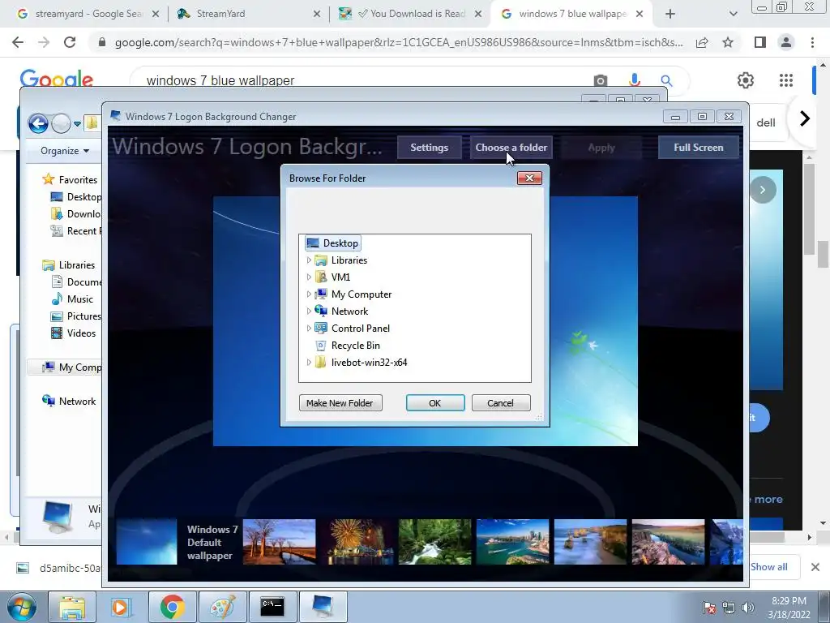This screenshot has width=830, height=623.
Task: Click the Recycle Bin icon in tree
Action: (x=321, y=346)
